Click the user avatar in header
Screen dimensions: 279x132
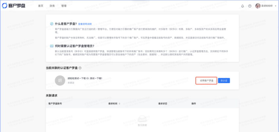tap(258, 6)
